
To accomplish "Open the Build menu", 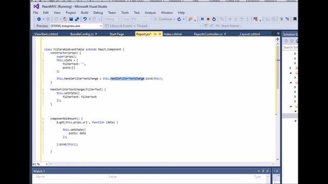I will coord(85,13).
